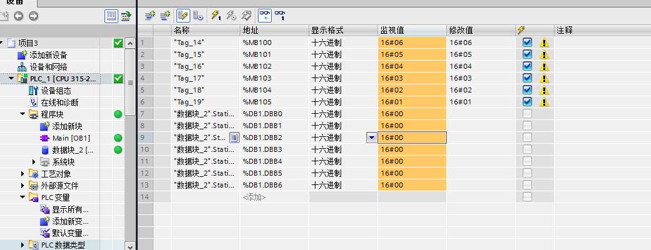Click project tree scrollbar up arrow
The height and width of the screenshot is (250, 651).
click(130, 43)
